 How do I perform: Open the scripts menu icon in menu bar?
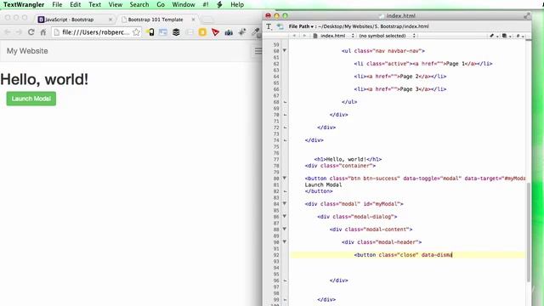[x=219, y=4]
